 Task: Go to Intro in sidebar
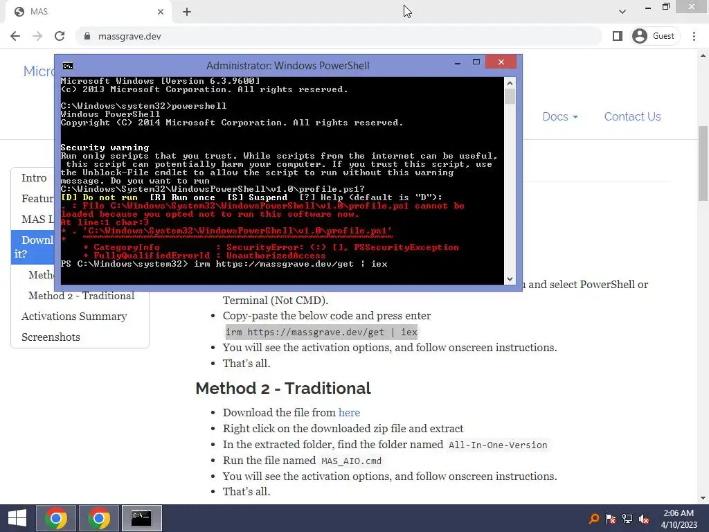[34, 178]
